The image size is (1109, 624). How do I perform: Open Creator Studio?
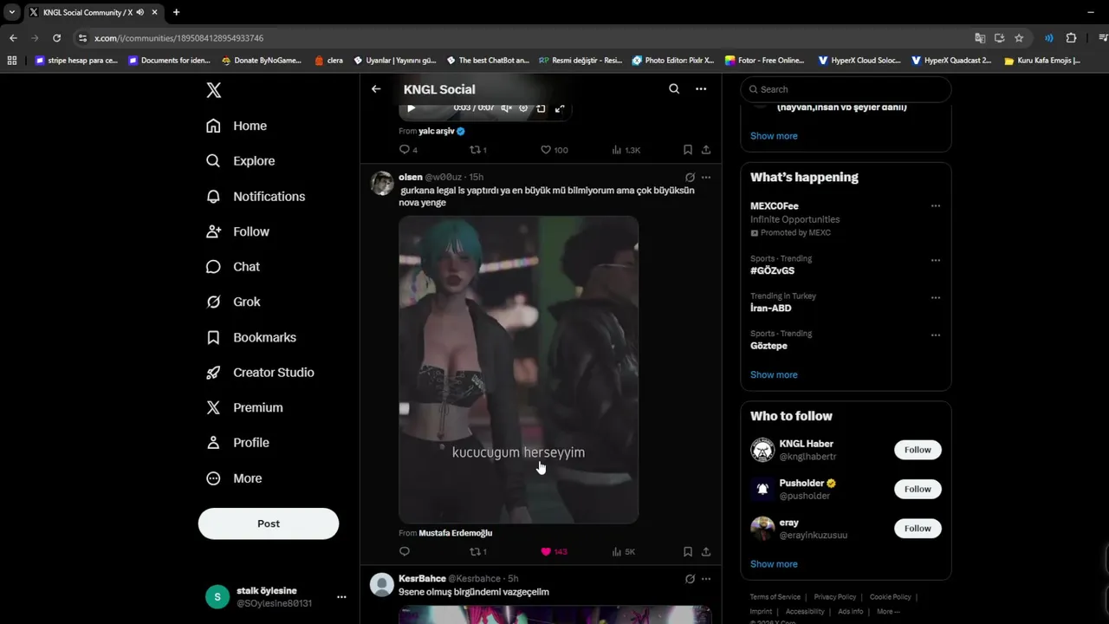tap(259, 373)
